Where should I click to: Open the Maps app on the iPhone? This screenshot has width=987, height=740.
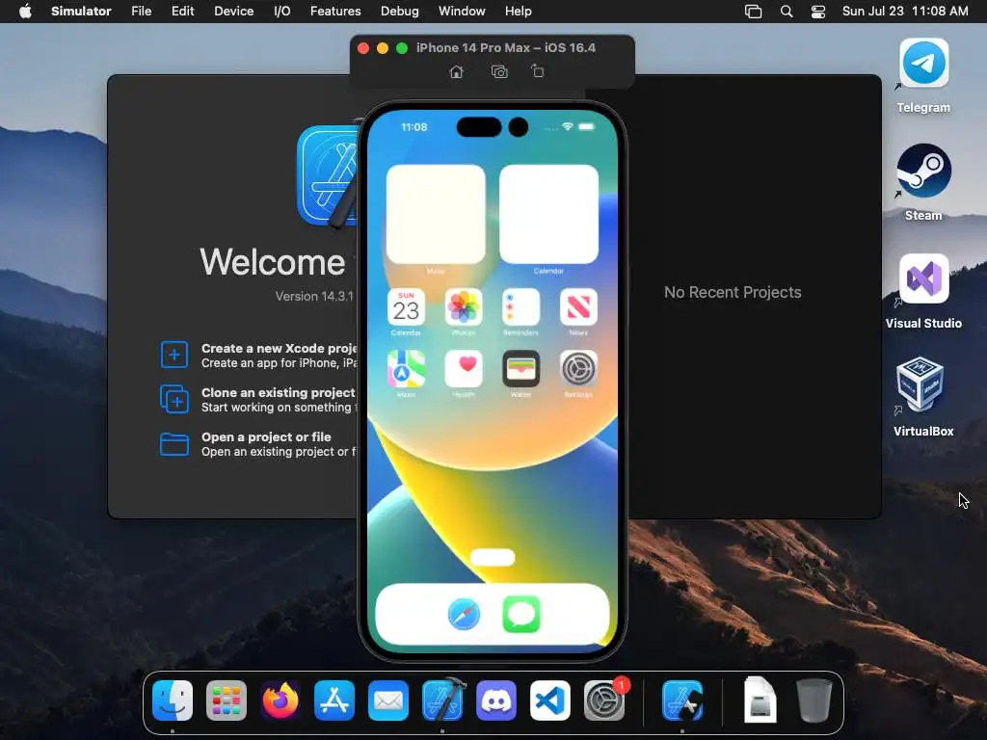click(x=406, y=369)
